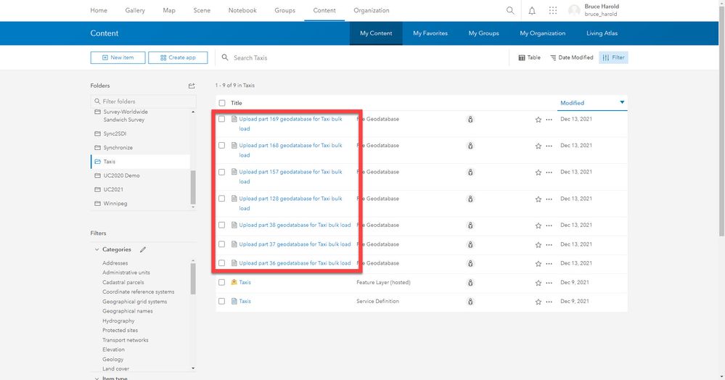Favorite Upload part 157 item star
The width and height of the screenshot is (725, 380).
tap(538, 173)
